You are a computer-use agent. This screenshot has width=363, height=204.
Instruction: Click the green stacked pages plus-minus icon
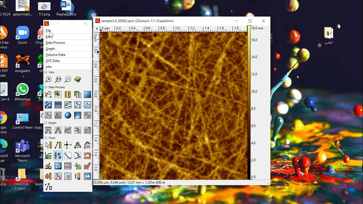pos(78,94)
